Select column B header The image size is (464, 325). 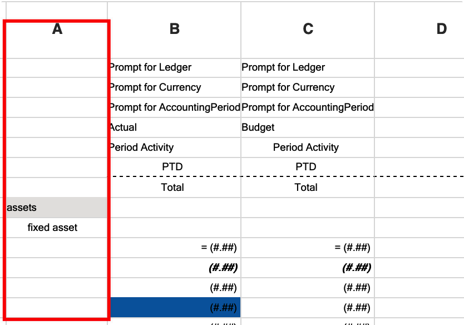pyautogui.click(x=174, y=29)
